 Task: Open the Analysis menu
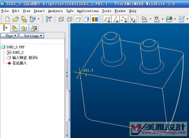pyautogui.click(x=55, y=11)
